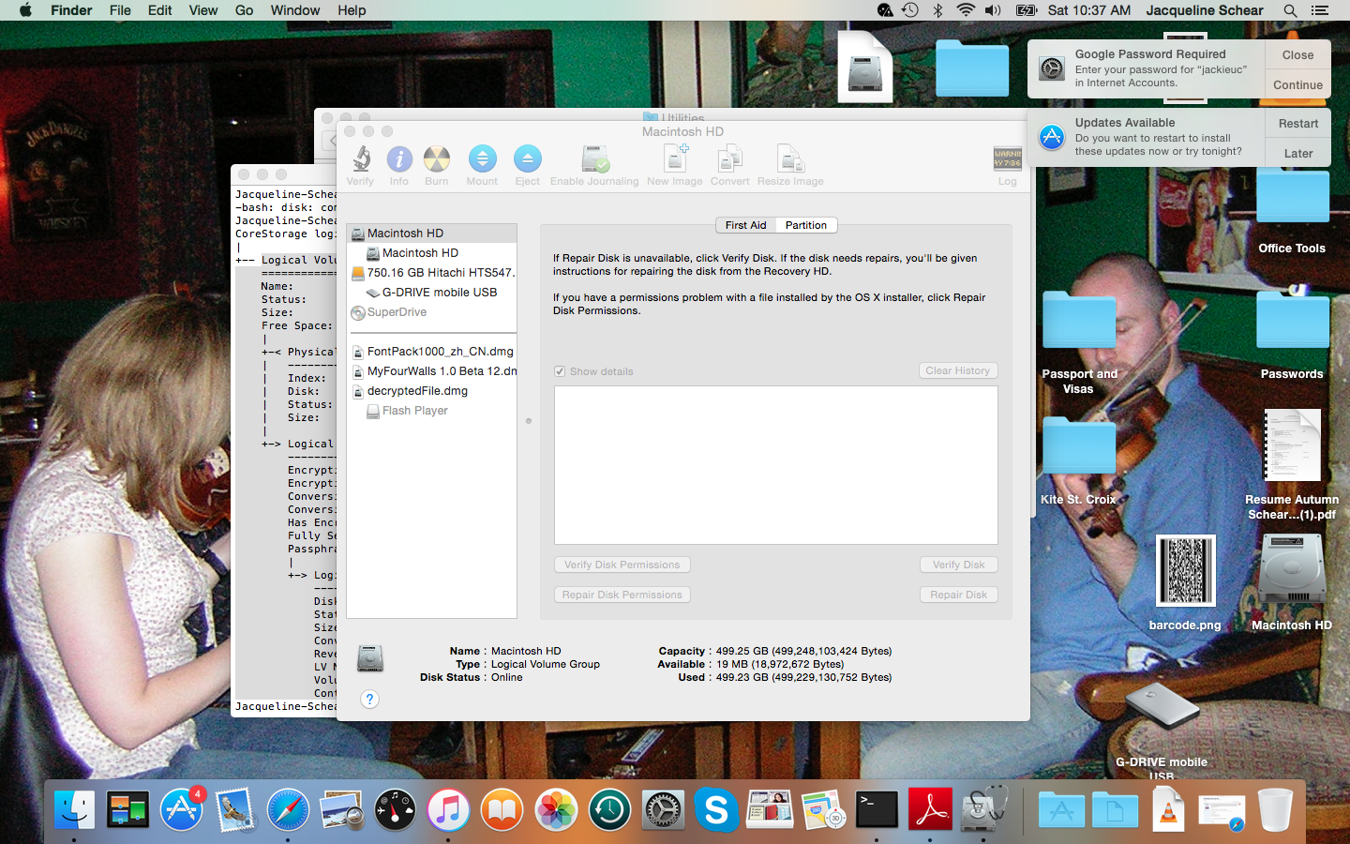Image resolution: width=1350 pixels, height=844 pixels.
Task: Open the Finder menu
Action: click(x=71, y=10)
